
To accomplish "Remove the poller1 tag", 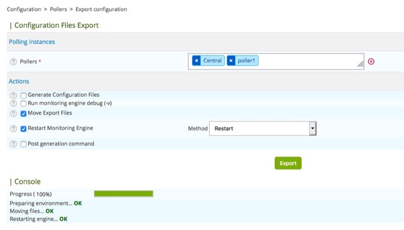I will (x=231, y=61).
